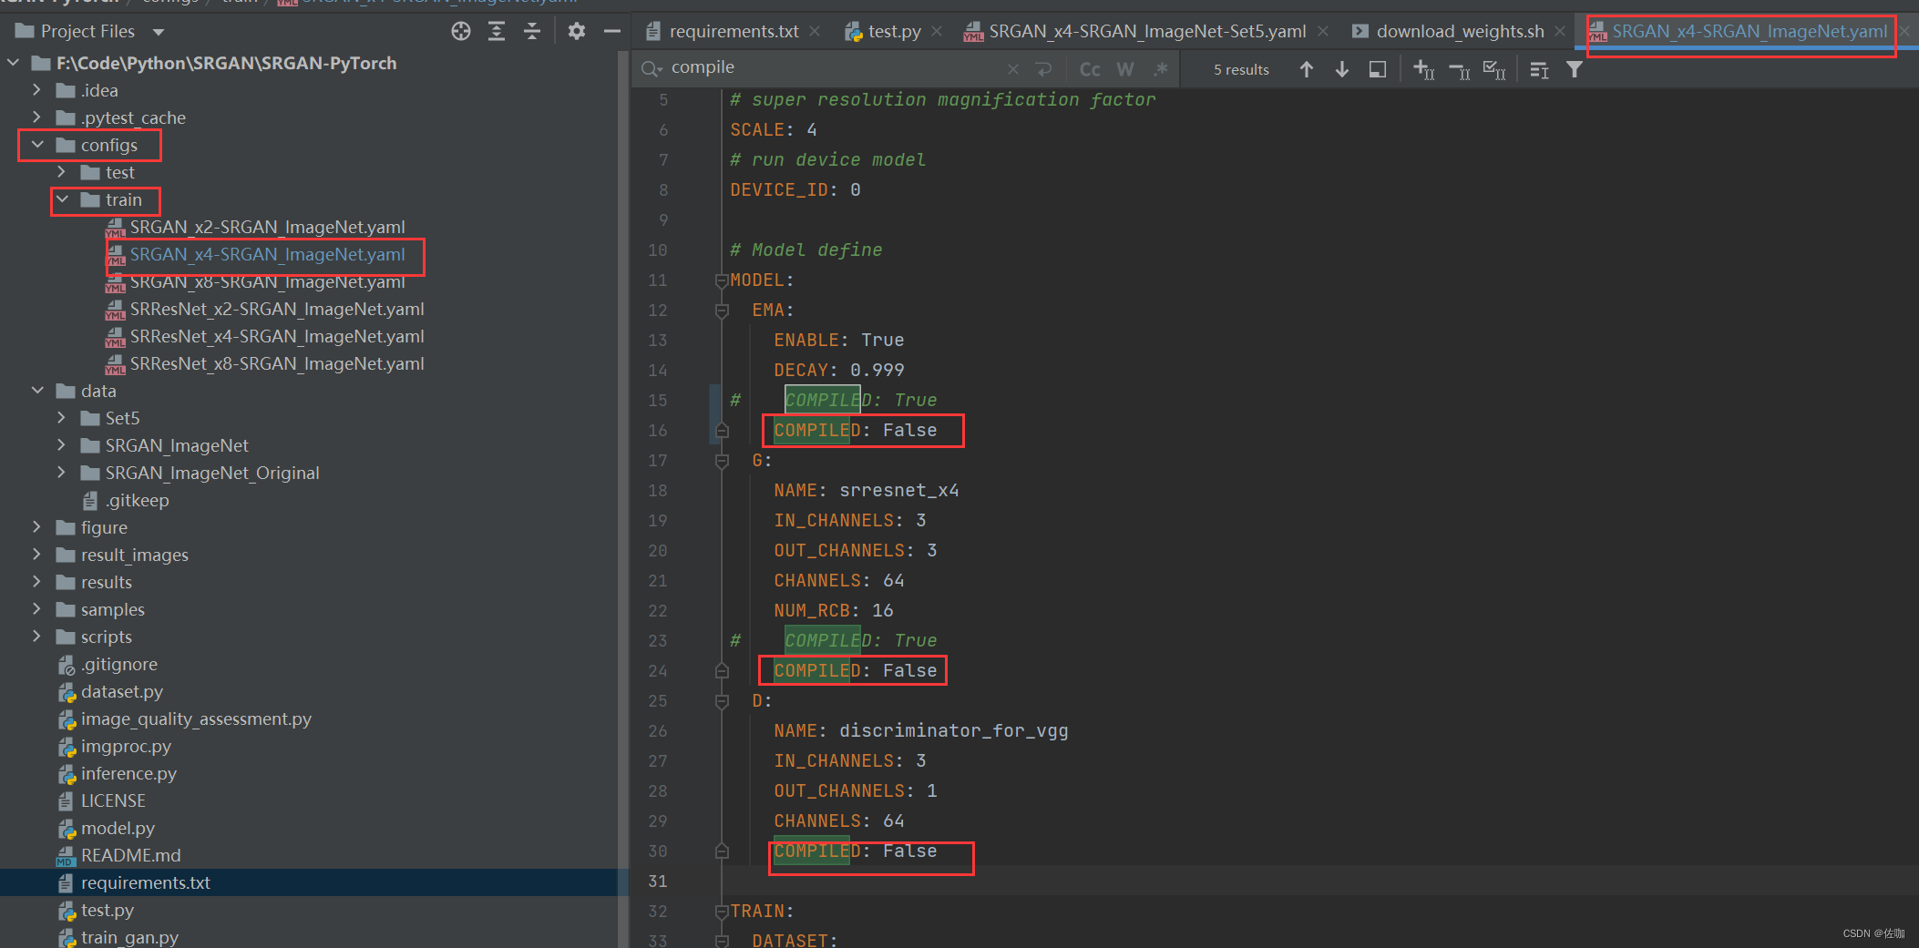Add selection for next occurrence icon
The width and height of the screenshot is (1919, 948).
coord(1423,69)
